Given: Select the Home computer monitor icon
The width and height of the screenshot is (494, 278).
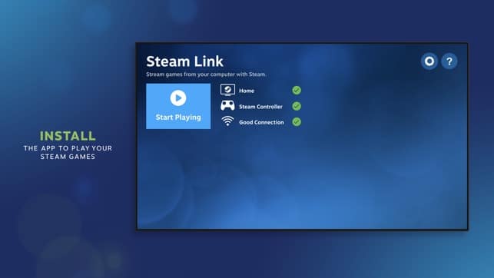Looking at the screenshot, I should tap(227, 91).
